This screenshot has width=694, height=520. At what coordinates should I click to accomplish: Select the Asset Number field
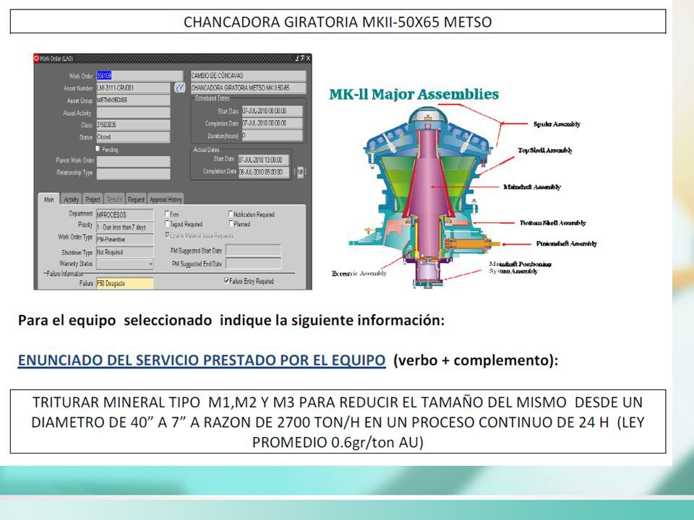coord(133,87)
